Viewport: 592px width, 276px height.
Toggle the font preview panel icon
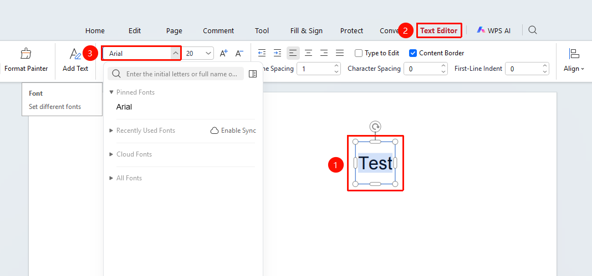click(253, 74)
